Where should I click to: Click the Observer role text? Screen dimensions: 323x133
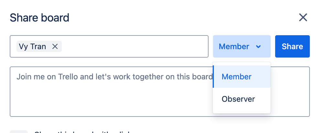point(238,99)
